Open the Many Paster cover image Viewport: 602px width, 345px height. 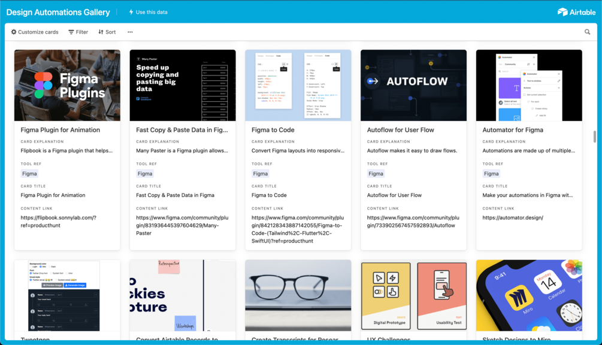click(183, 85)
